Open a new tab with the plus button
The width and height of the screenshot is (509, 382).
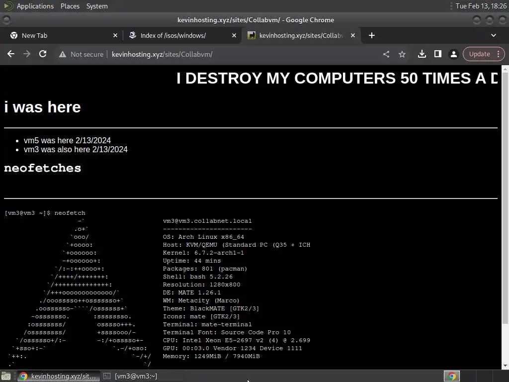(x=372, y=35)
